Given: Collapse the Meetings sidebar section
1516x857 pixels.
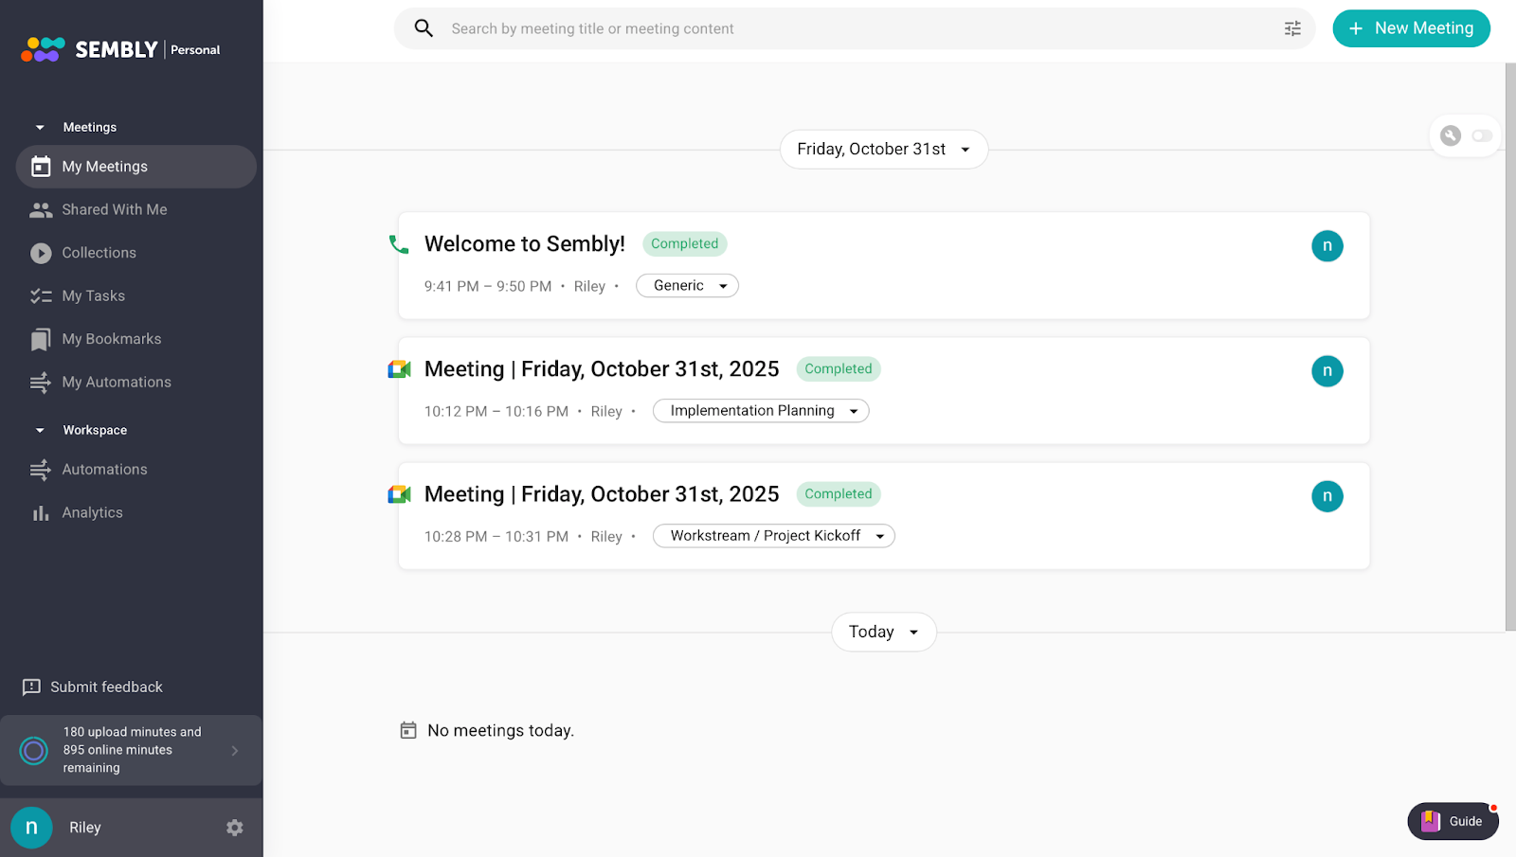Looking at the screenshot, I should (40, 128).
